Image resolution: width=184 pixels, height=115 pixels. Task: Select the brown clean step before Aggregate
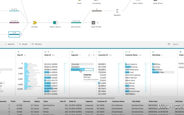pos(97,11)
